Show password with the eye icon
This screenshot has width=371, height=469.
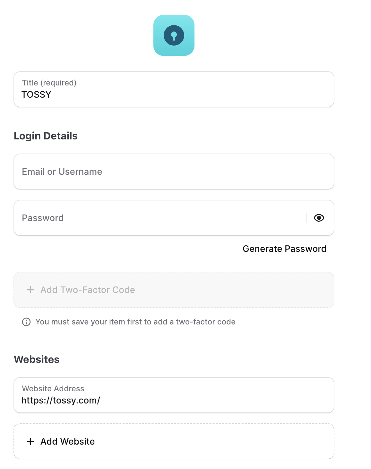click(319, 218)
